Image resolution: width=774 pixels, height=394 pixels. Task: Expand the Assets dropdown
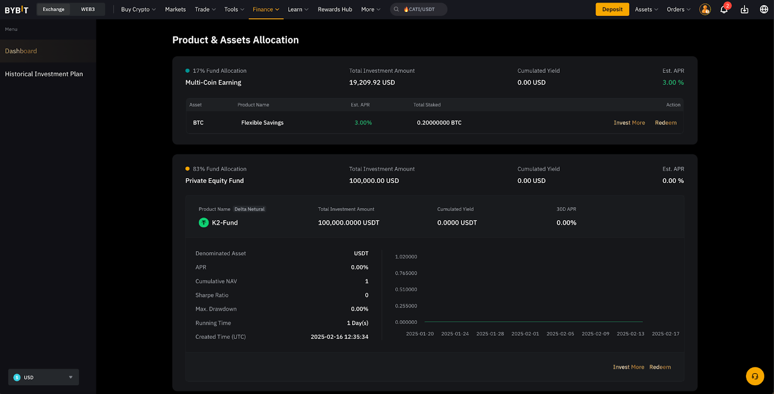(x=646, y=10)
